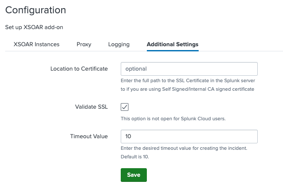Image resolution: width=283 pixels, height=193 pixels.
Task: Click the 'Default is 10.' text
Action: pyautogui.click(x=135, y=157)
